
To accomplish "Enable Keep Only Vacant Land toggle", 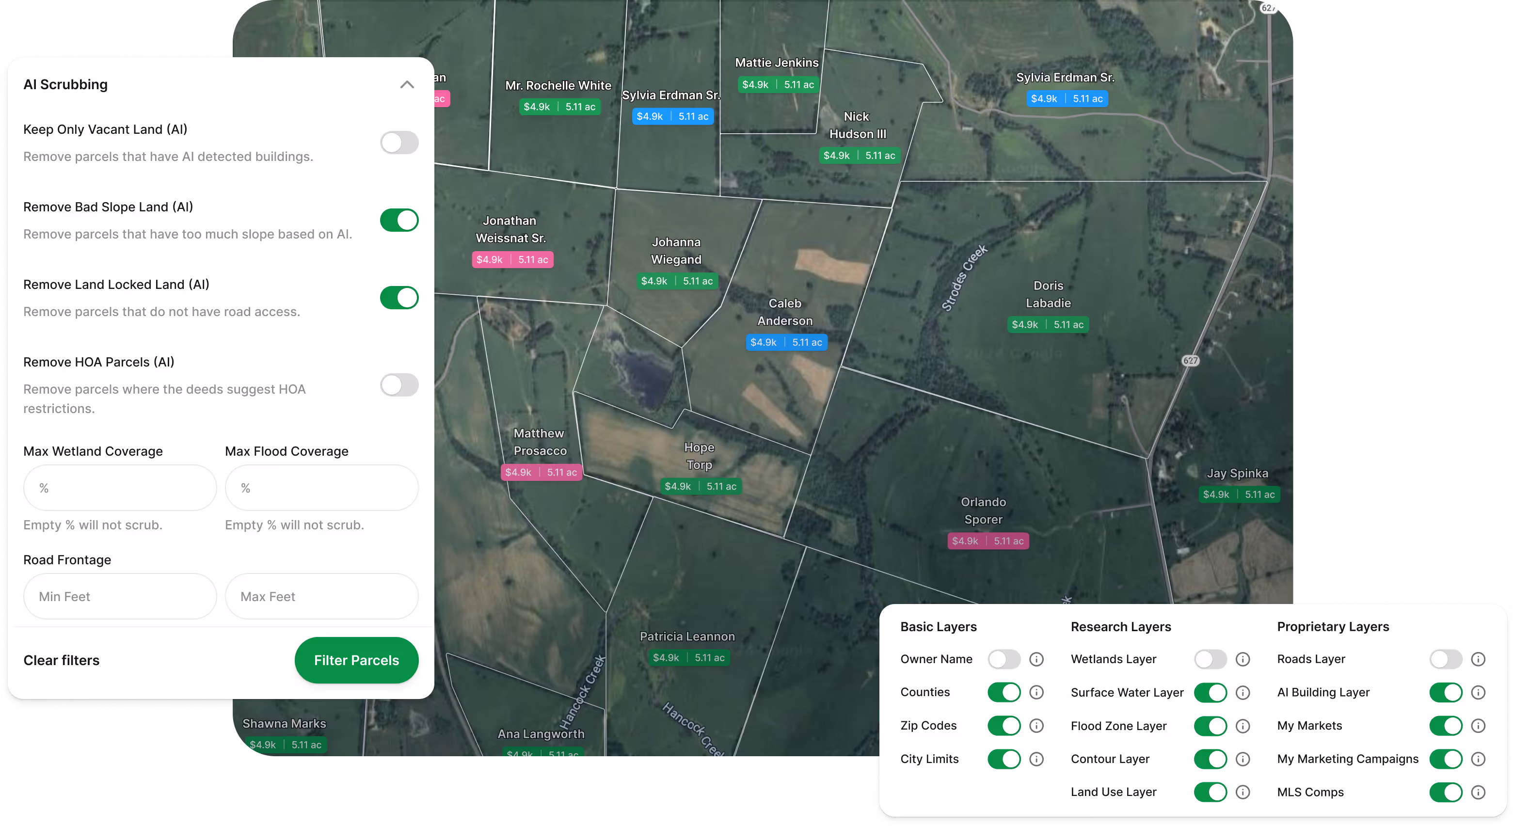I will tap(399, 142).
